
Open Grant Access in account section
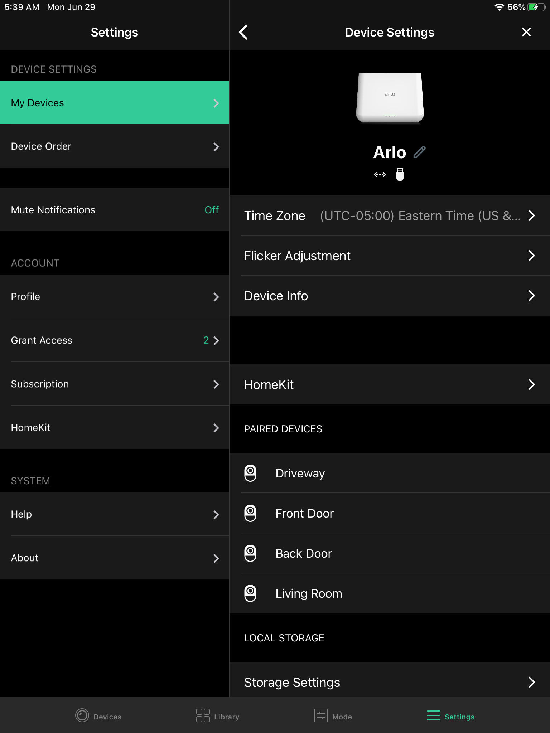pos(115,340)
